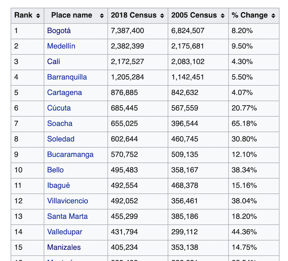Open the Villavicencio link
This screenshot has width=288, height=261.
point(68,201)
